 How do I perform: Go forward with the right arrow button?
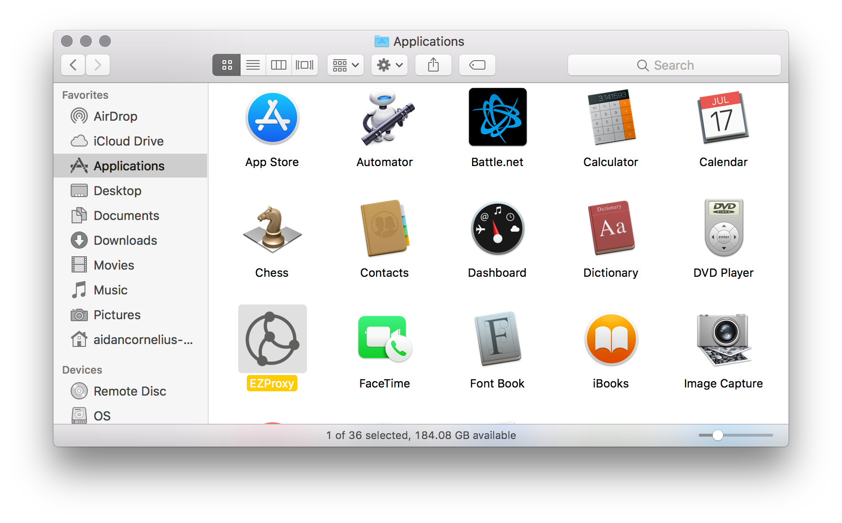coord(98,65)
